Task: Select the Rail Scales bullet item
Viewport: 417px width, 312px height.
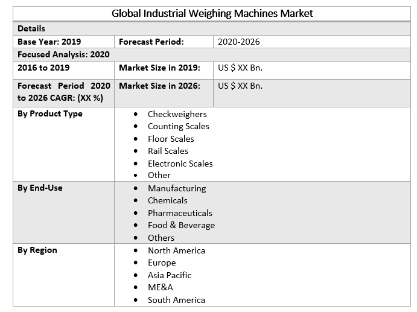Action: click(x=168, y=151)
